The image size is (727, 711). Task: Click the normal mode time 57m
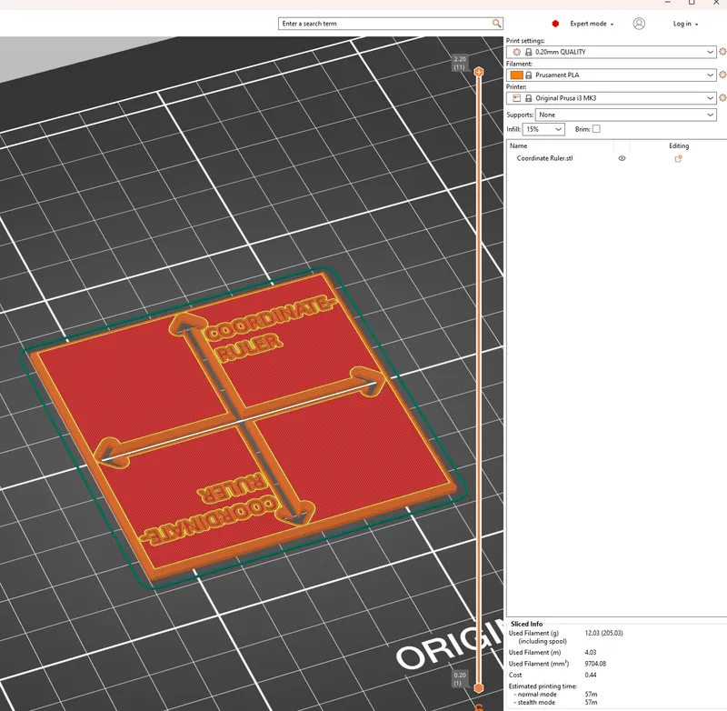click(x=592, y=695)
